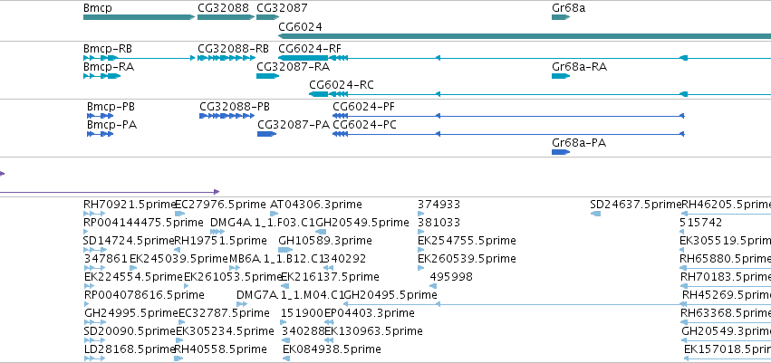Select the long CG6024 gene bar
The height and width of the screenshot is (363, 771).
click(525, 36)
